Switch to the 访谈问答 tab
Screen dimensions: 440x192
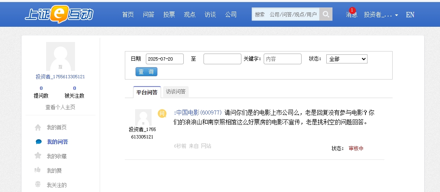[176, 91]
